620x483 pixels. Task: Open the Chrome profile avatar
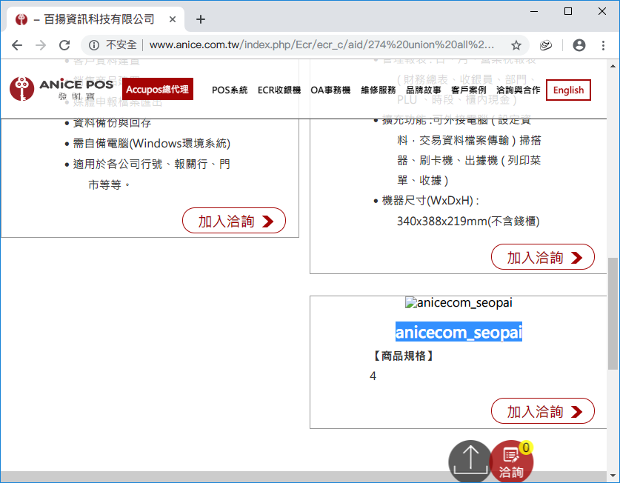[579, 45]
